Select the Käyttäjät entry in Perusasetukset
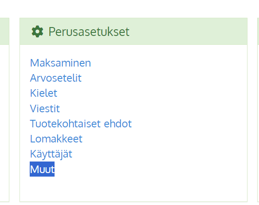Viewport: 259px width, 205px height. pyautogui.click(x=51, y=154)
